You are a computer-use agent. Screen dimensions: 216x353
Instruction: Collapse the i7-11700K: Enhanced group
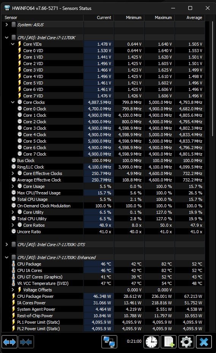pos(6,257)
